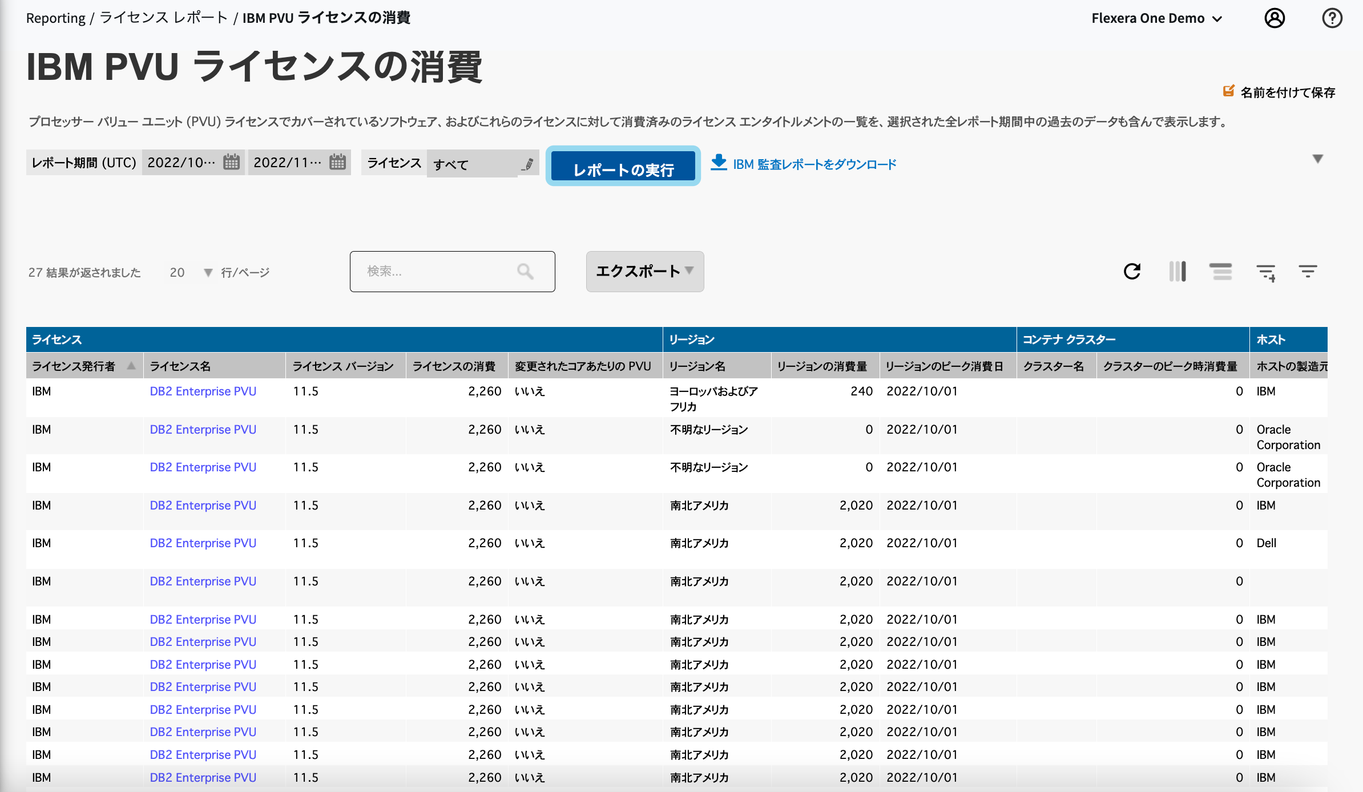Open the first DB2 Enterprise PVU license link
The height and width of the screenshot is (792, 1363).
coord(203,391)
